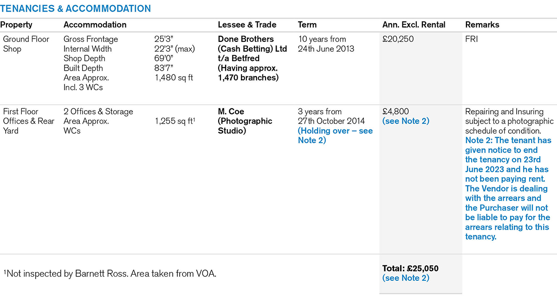Image resolution: width=557 pixels, height=298 pixels.
Task: Open "(see Note 2)" link under the Total
Action: tap(406, 278)
